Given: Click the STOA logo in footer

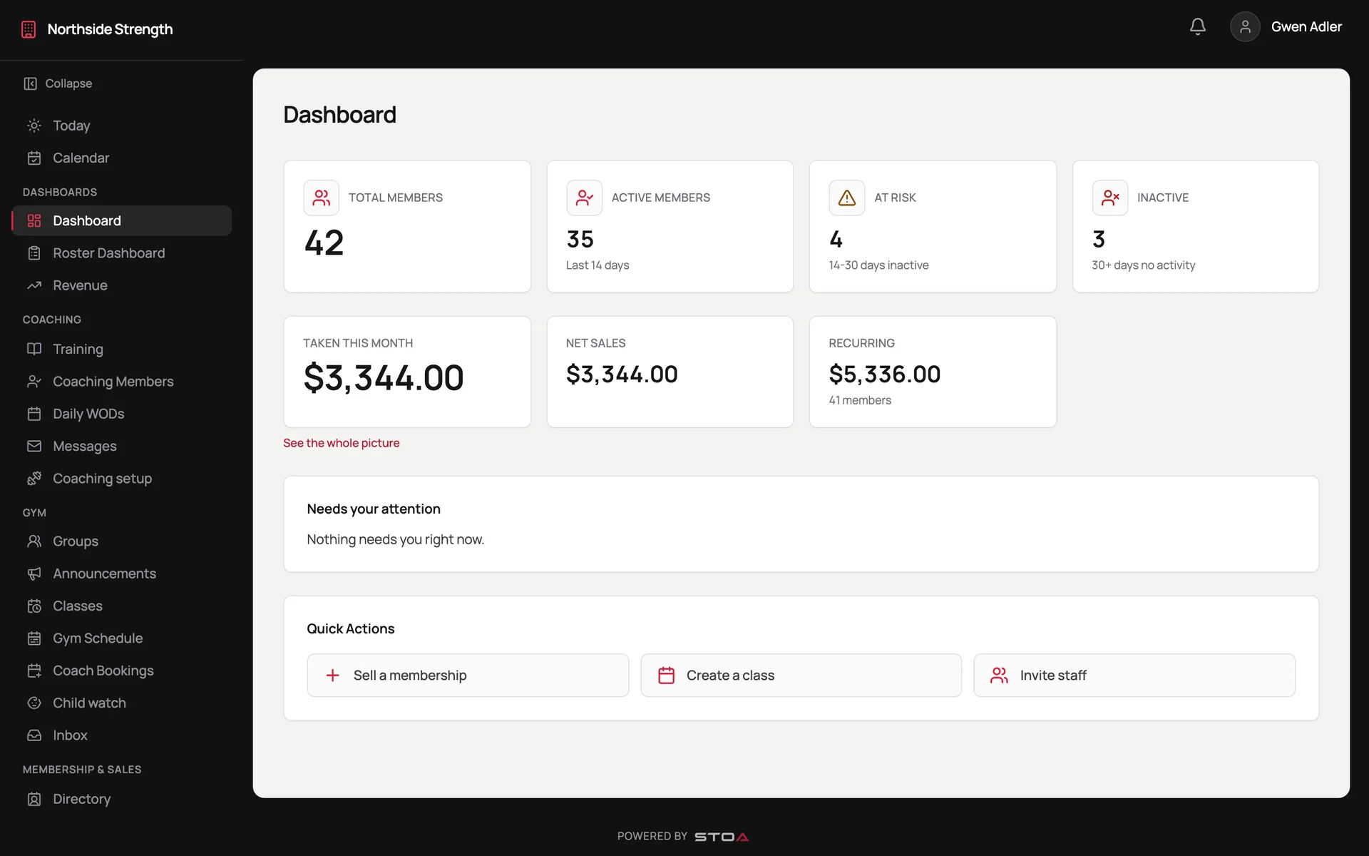Looking at the screenshot, I should [x=722, y=837].
